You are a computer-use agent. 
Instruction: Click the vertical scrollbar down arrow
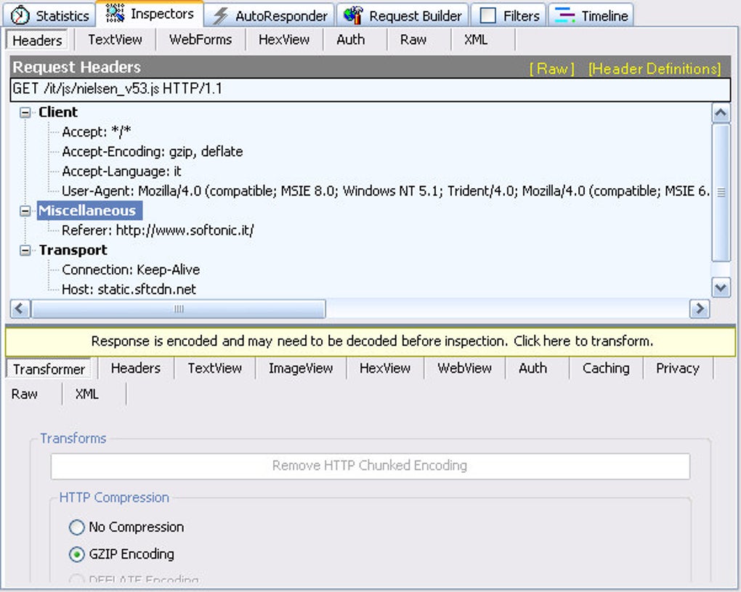pyautogui.click(x=721, y=288)
